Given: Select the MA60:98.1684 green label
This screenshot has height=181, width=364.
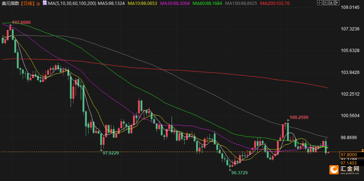Looking at the screenshot, I should (207, 3).
